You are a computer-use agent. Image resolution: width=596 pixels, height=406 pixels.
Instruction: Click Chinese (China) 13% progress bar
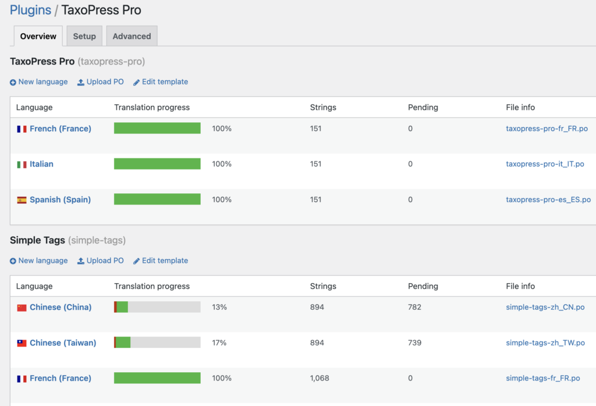click(157, 307)
